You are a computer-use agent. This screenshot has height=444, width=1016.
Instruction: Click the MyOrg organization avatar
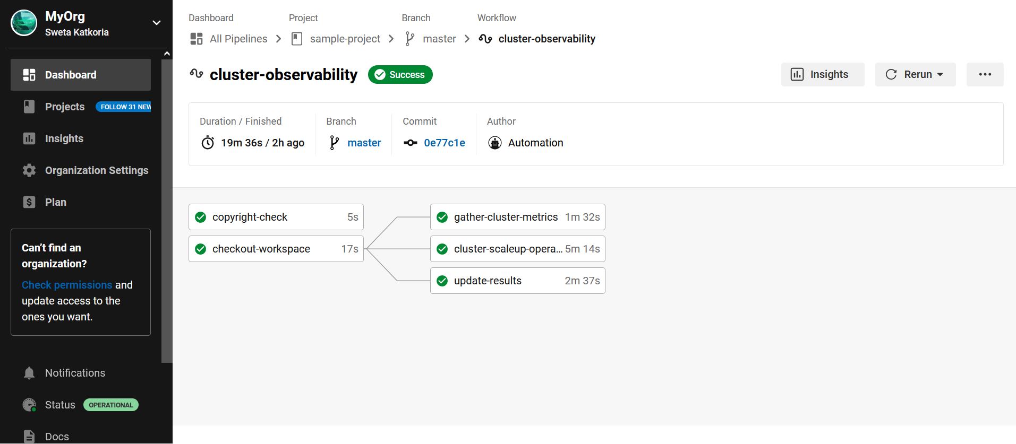[x=24, y=23]
